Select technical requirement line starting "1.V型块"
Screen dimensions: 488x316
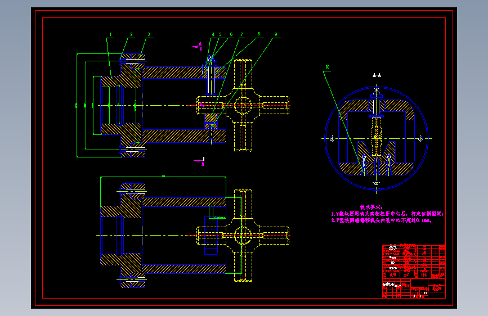pyautogui.click(x=387, y=214)
